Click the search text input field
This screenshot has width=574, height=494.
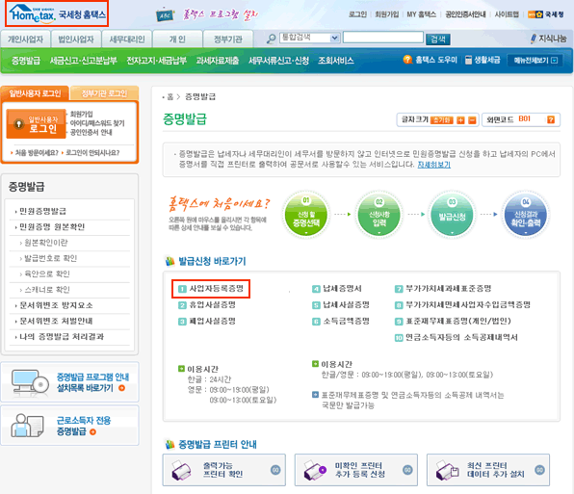(x=383, y=38)
